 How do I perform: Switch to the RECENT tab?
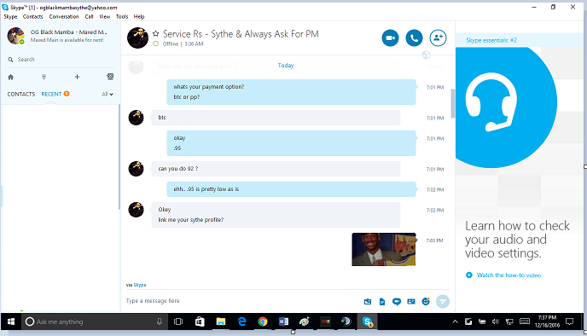tap(51, 95)
